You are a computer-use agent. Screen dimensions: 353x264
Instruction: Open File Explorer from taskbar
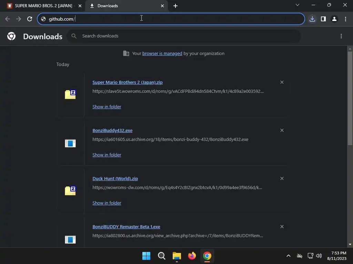click(x=177, y=256)
